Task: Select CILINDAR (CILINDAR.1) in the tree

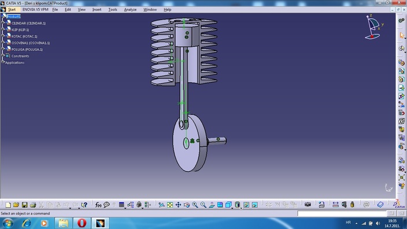Action: pyautogui.click(x=28, y=23)
